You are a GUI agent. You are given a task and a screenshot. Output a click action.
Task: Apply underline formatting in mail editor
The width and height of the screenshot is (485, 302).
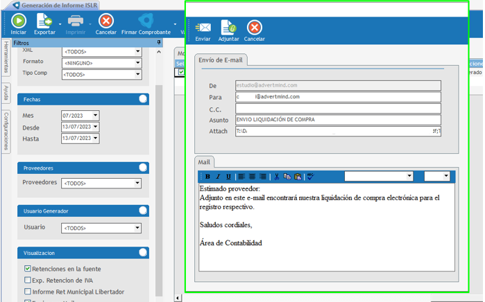coord(228,177)
